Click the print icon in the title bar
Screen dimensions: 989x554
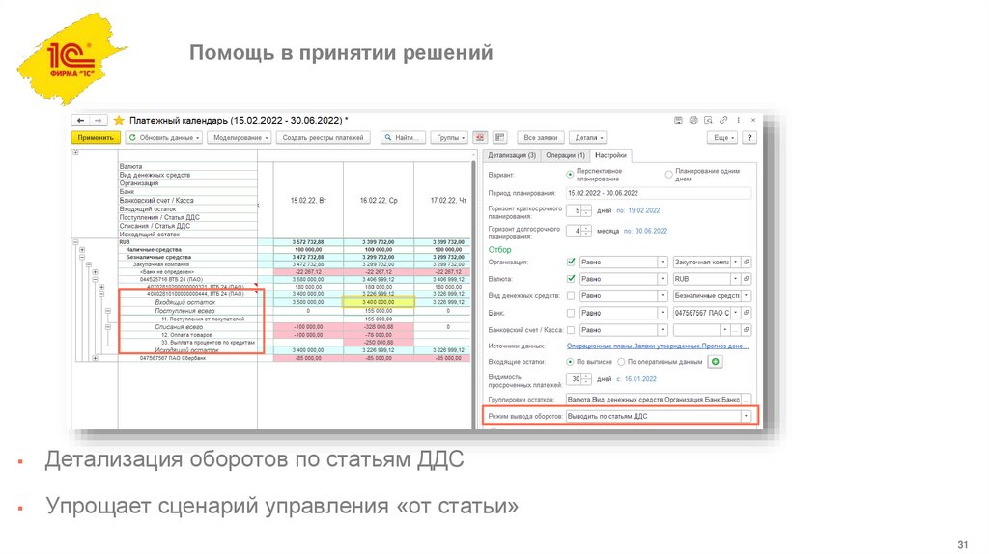pyautogui.click(x=693, y=120)
